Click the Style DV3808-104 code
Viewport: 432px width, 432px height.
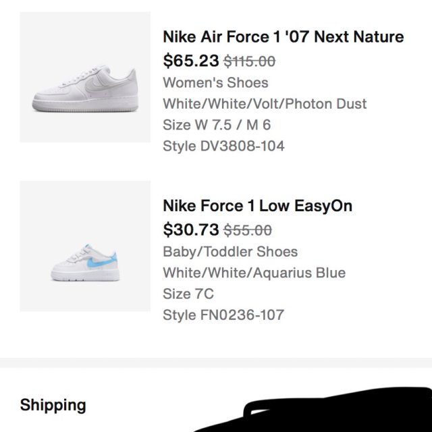223,145
